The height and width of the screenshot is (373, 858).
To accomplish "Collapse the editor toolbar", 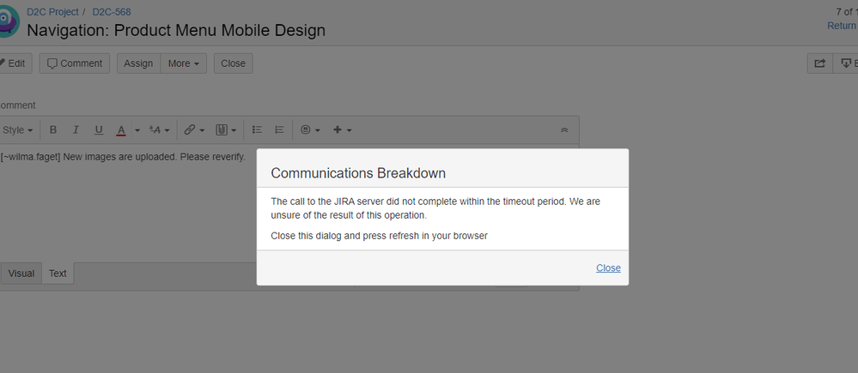I will (565, 130).
